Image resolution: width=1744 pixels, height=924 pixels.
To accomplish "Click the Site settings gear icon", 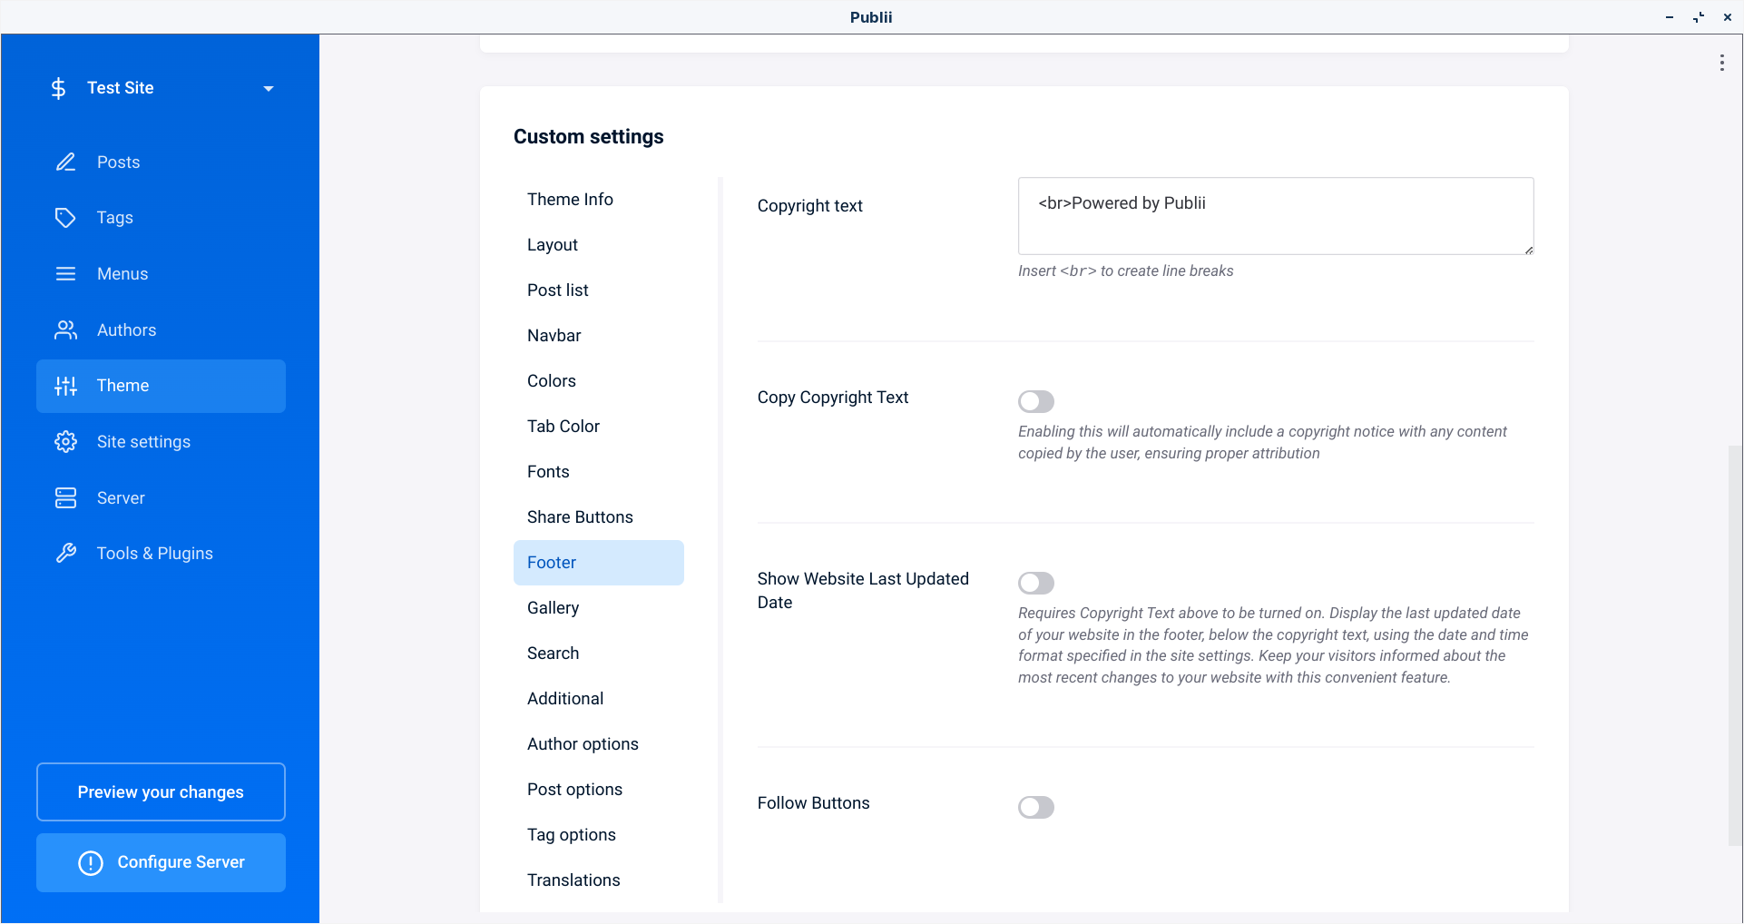I will pos(65,441).
